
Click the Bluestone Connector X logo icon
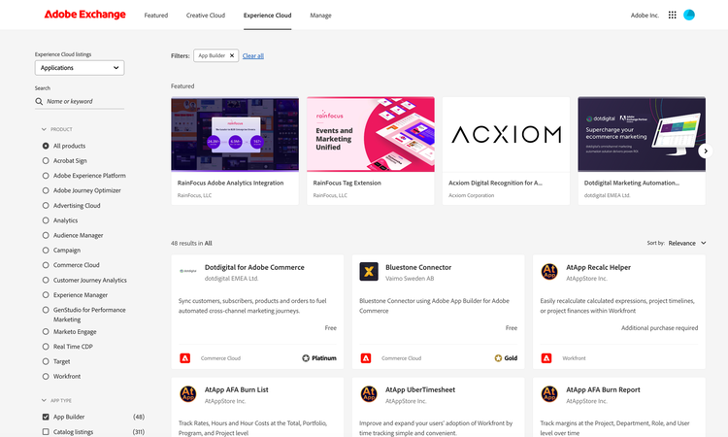coord(369,272)
